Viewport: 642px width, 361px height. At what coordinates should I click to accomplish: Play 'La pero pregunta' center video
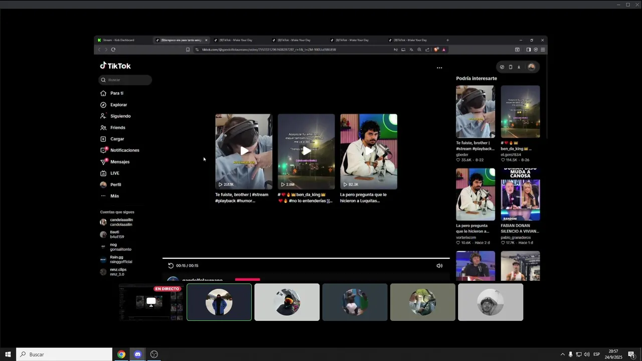click(369, 151)
